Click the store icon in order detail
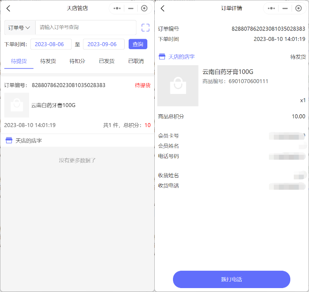Image resolution: width=309 pixels, height=292 pixels. 162,57
